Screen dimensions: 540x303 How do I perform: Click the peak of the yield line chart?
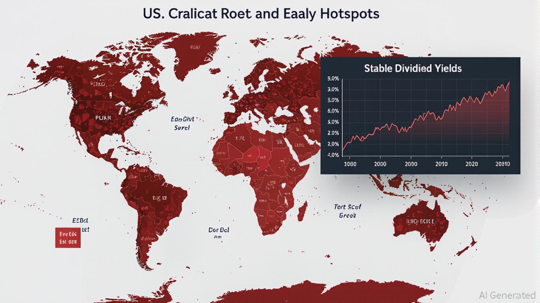click(508, 82)
